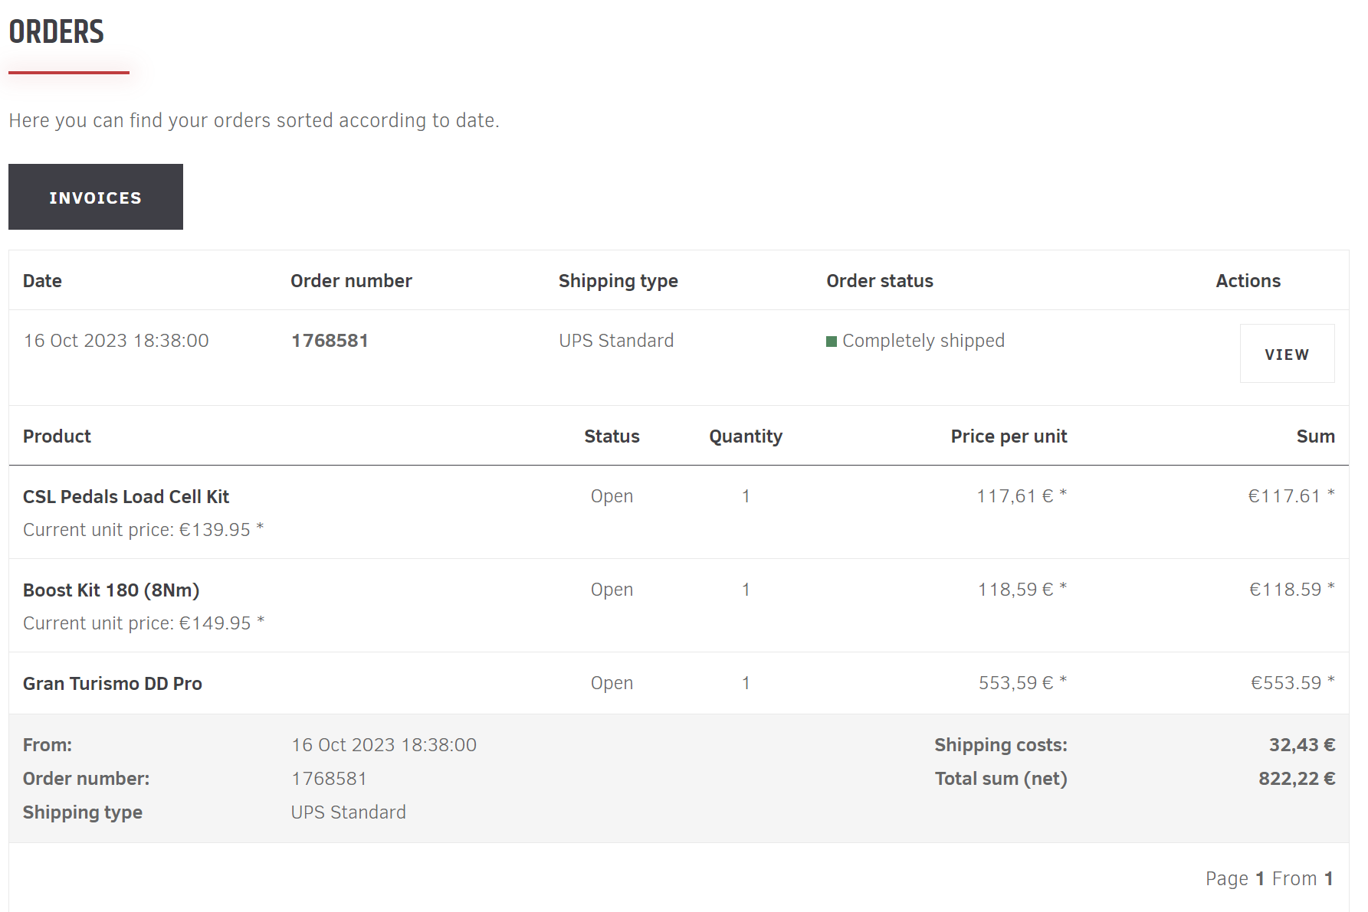The width and height of the screenshot is (1368, 912).
Task: Click Current unit price €139.95 text
Action: pos(143,530)
